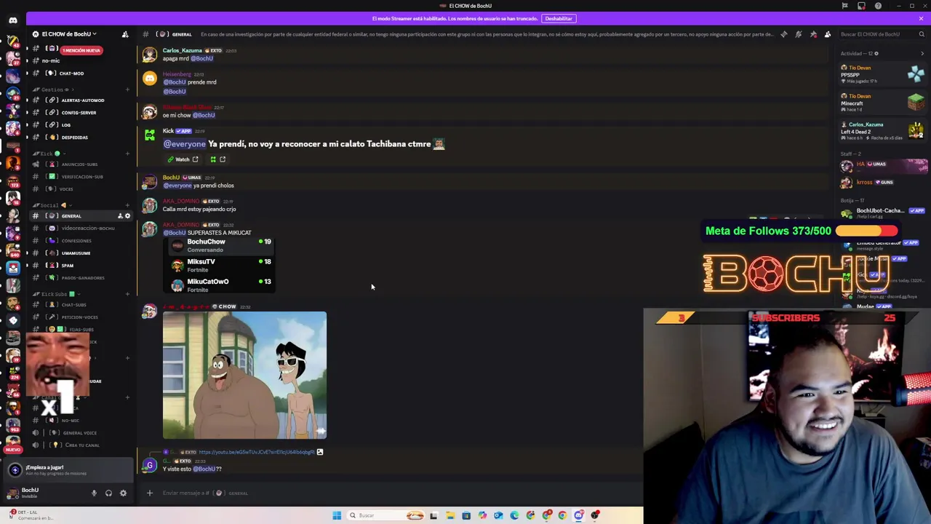Toggle the member list icon in header
931x524 pixels.
point(828,34)
